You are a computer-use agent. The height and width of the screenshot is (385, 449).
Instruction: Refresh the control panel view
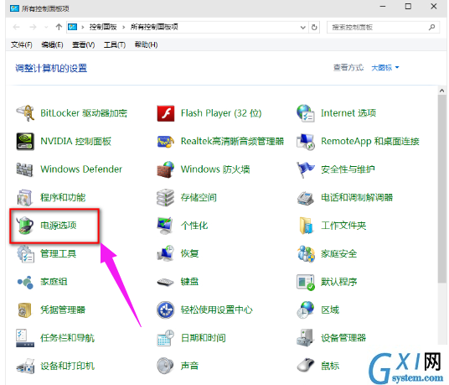[x=314, y=28]
